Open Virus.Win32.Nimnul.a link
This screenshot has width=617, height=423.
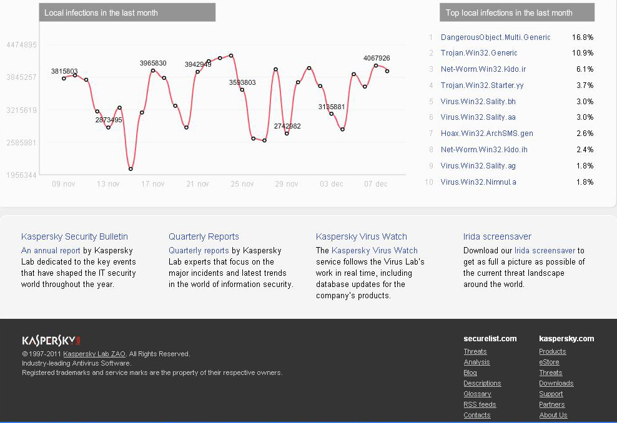[478, 182]
